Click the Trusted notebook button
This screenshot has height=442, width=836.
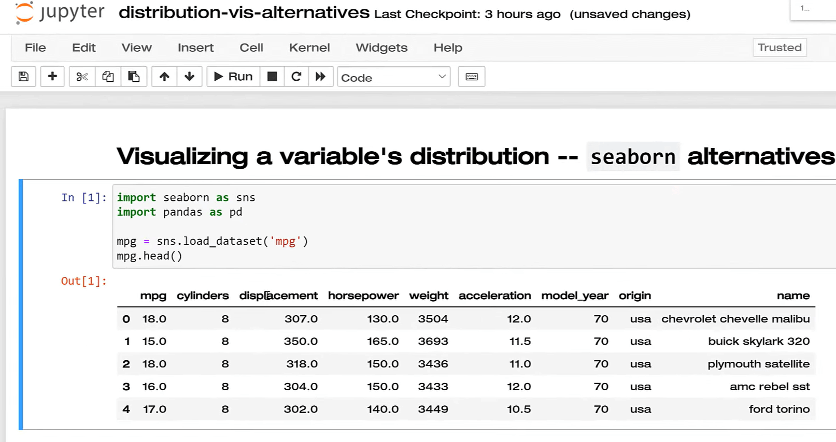coord(780,48)
